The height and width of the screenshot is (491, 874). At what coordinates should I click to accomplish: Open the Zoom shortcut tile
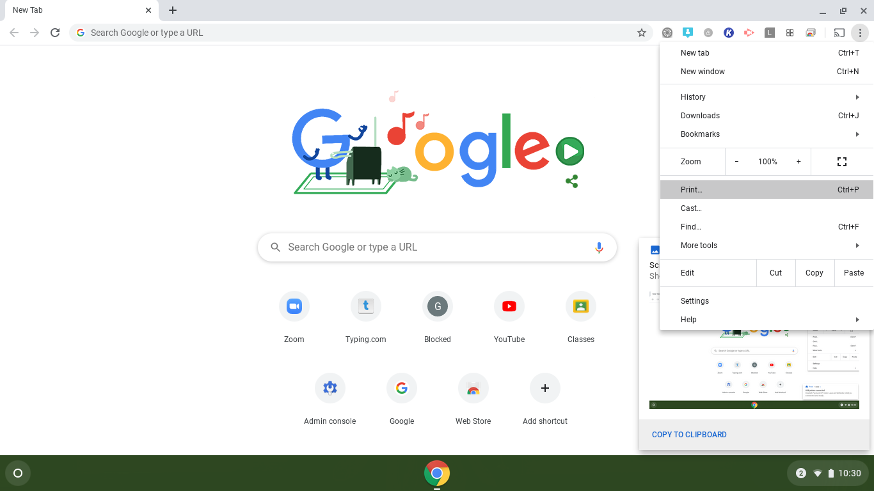click(x=294, y=316)
